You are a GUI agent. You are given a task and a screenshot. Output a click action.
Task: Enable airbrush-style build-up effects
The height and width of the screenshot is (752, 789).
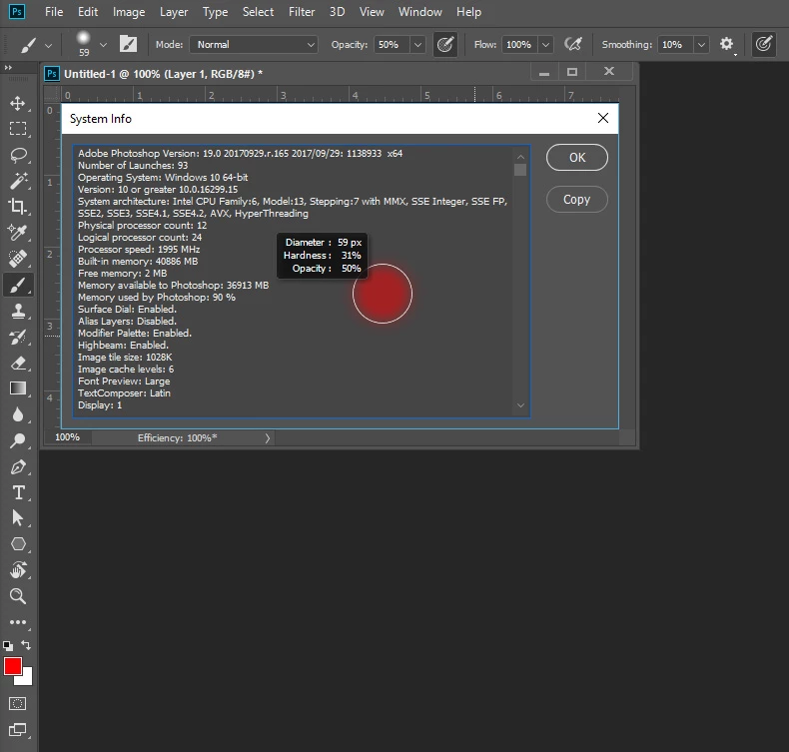click(x=573, y=44)
